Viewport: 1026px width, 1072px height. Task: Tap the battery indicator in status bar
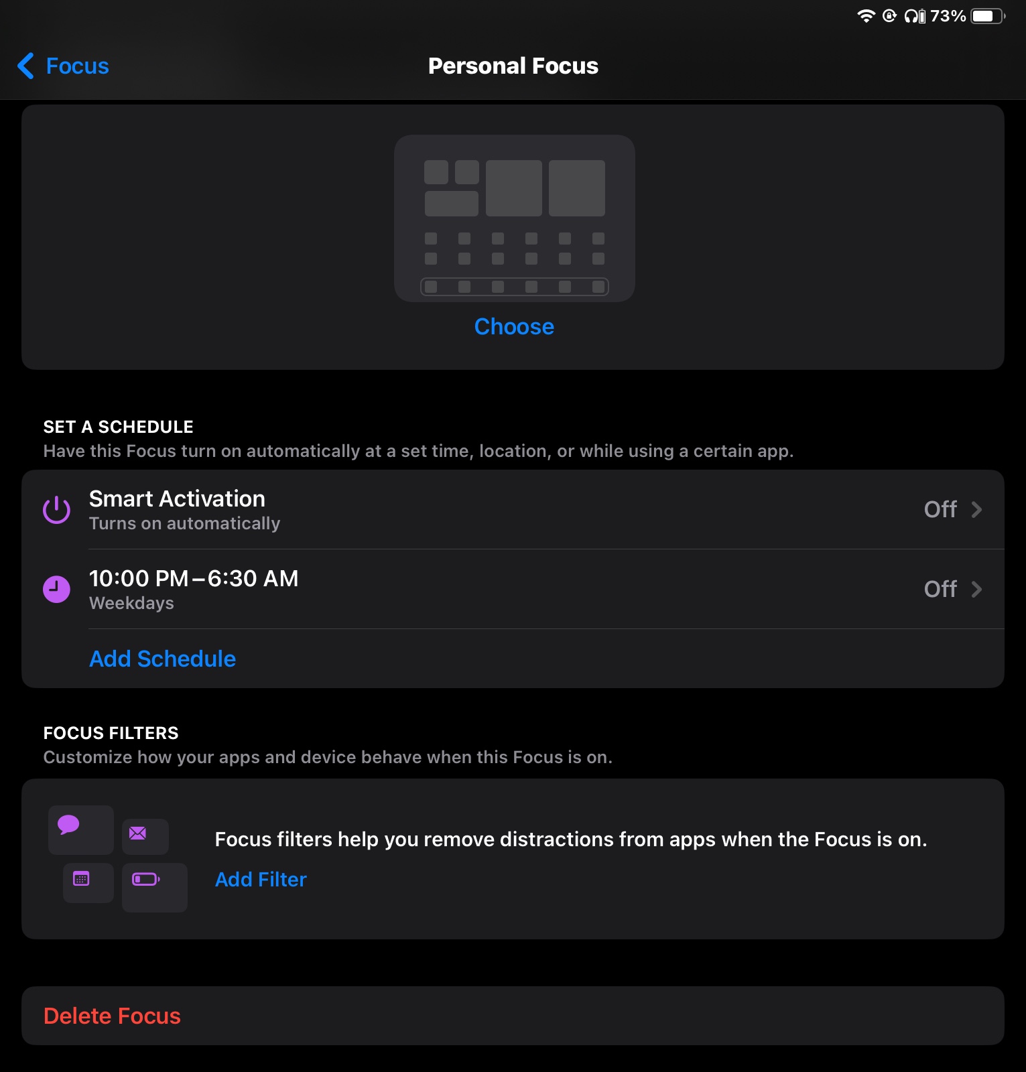click(988, 16)
